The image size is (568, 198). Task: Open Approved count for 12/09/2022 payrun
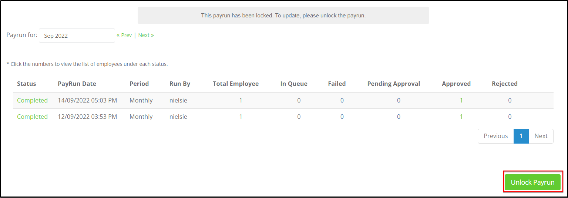tap(461, 117)
